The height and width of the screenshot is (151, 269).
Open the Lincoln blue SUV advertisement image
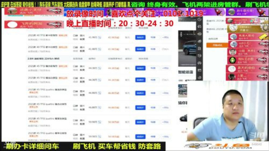pos(187,49)
